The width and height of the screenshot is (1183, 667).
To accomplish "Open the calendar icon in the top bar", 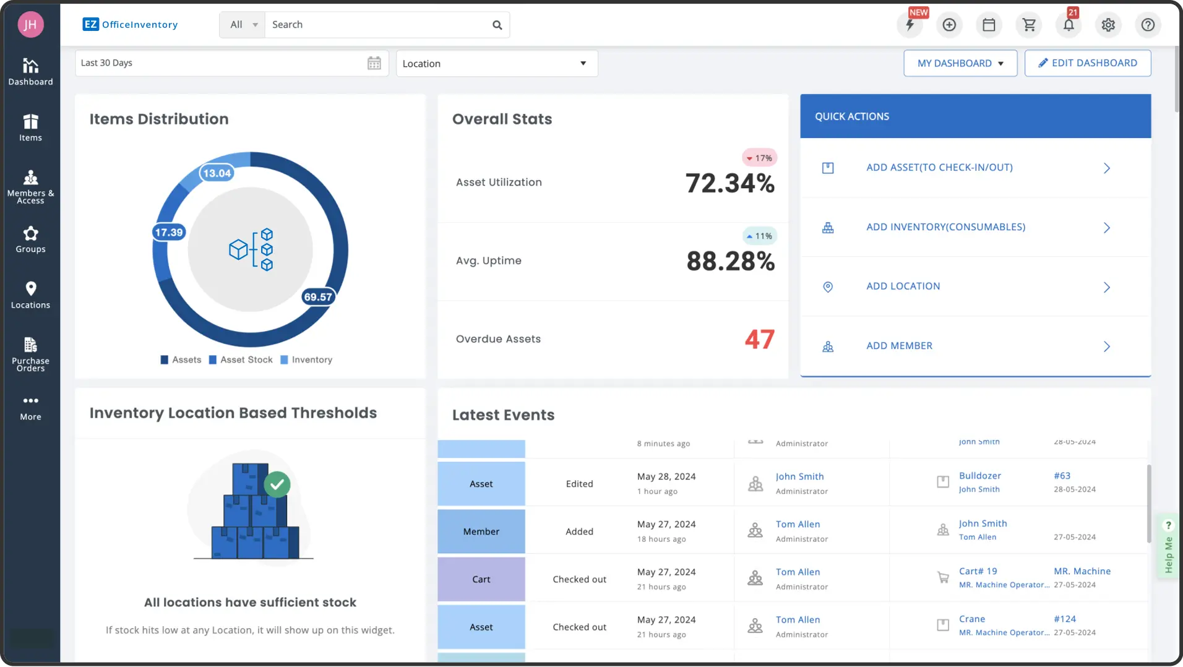I will pyautogui.click(x=989, y=25).
